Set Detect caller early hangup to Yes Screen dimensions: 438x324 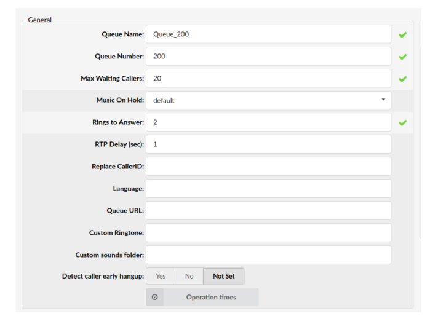coord(160,276)
